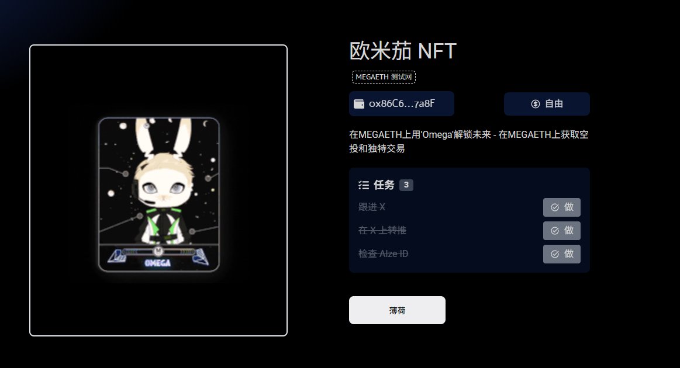Click the 欧米茄 NFT title

pos(403,51)
